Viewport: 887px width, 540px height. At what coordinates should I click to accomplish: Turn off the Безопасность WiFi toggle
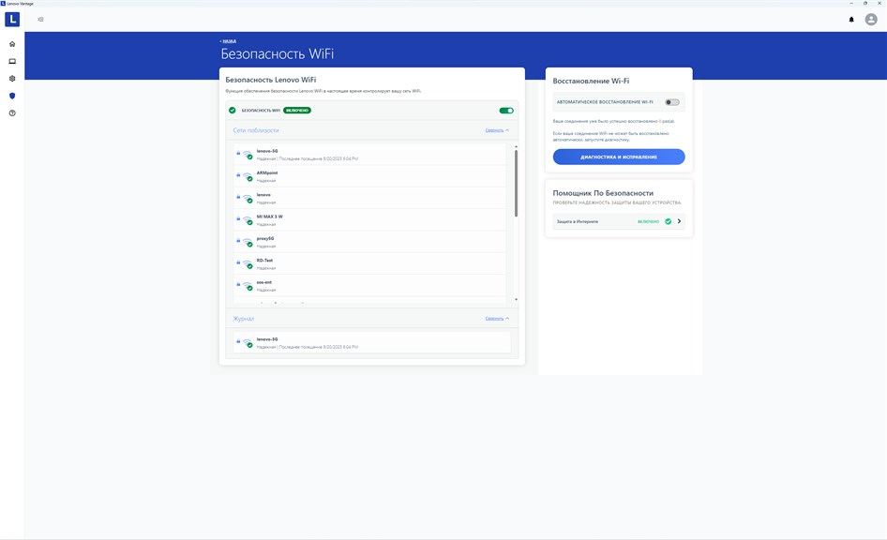[506, 111]
